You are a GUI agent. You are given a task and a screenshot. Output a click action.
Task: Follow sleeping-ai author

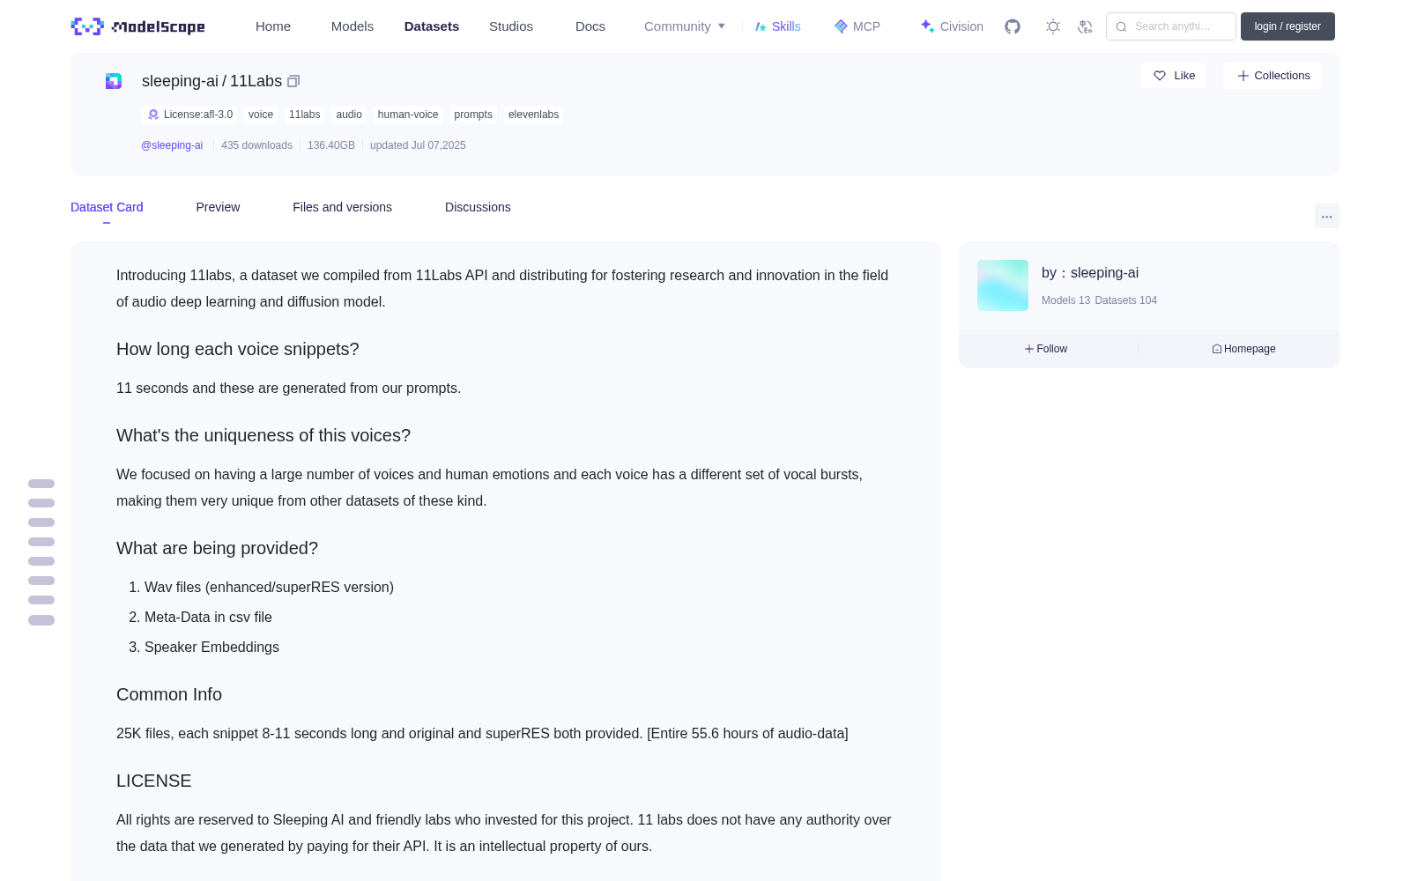pos(1046,349)
